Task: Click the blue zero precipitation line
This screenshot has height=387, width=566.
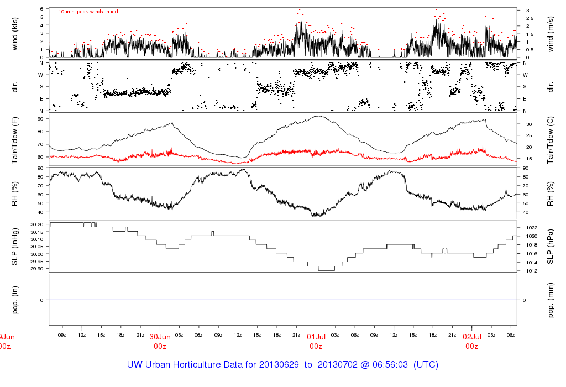Action: click(283, 300)
